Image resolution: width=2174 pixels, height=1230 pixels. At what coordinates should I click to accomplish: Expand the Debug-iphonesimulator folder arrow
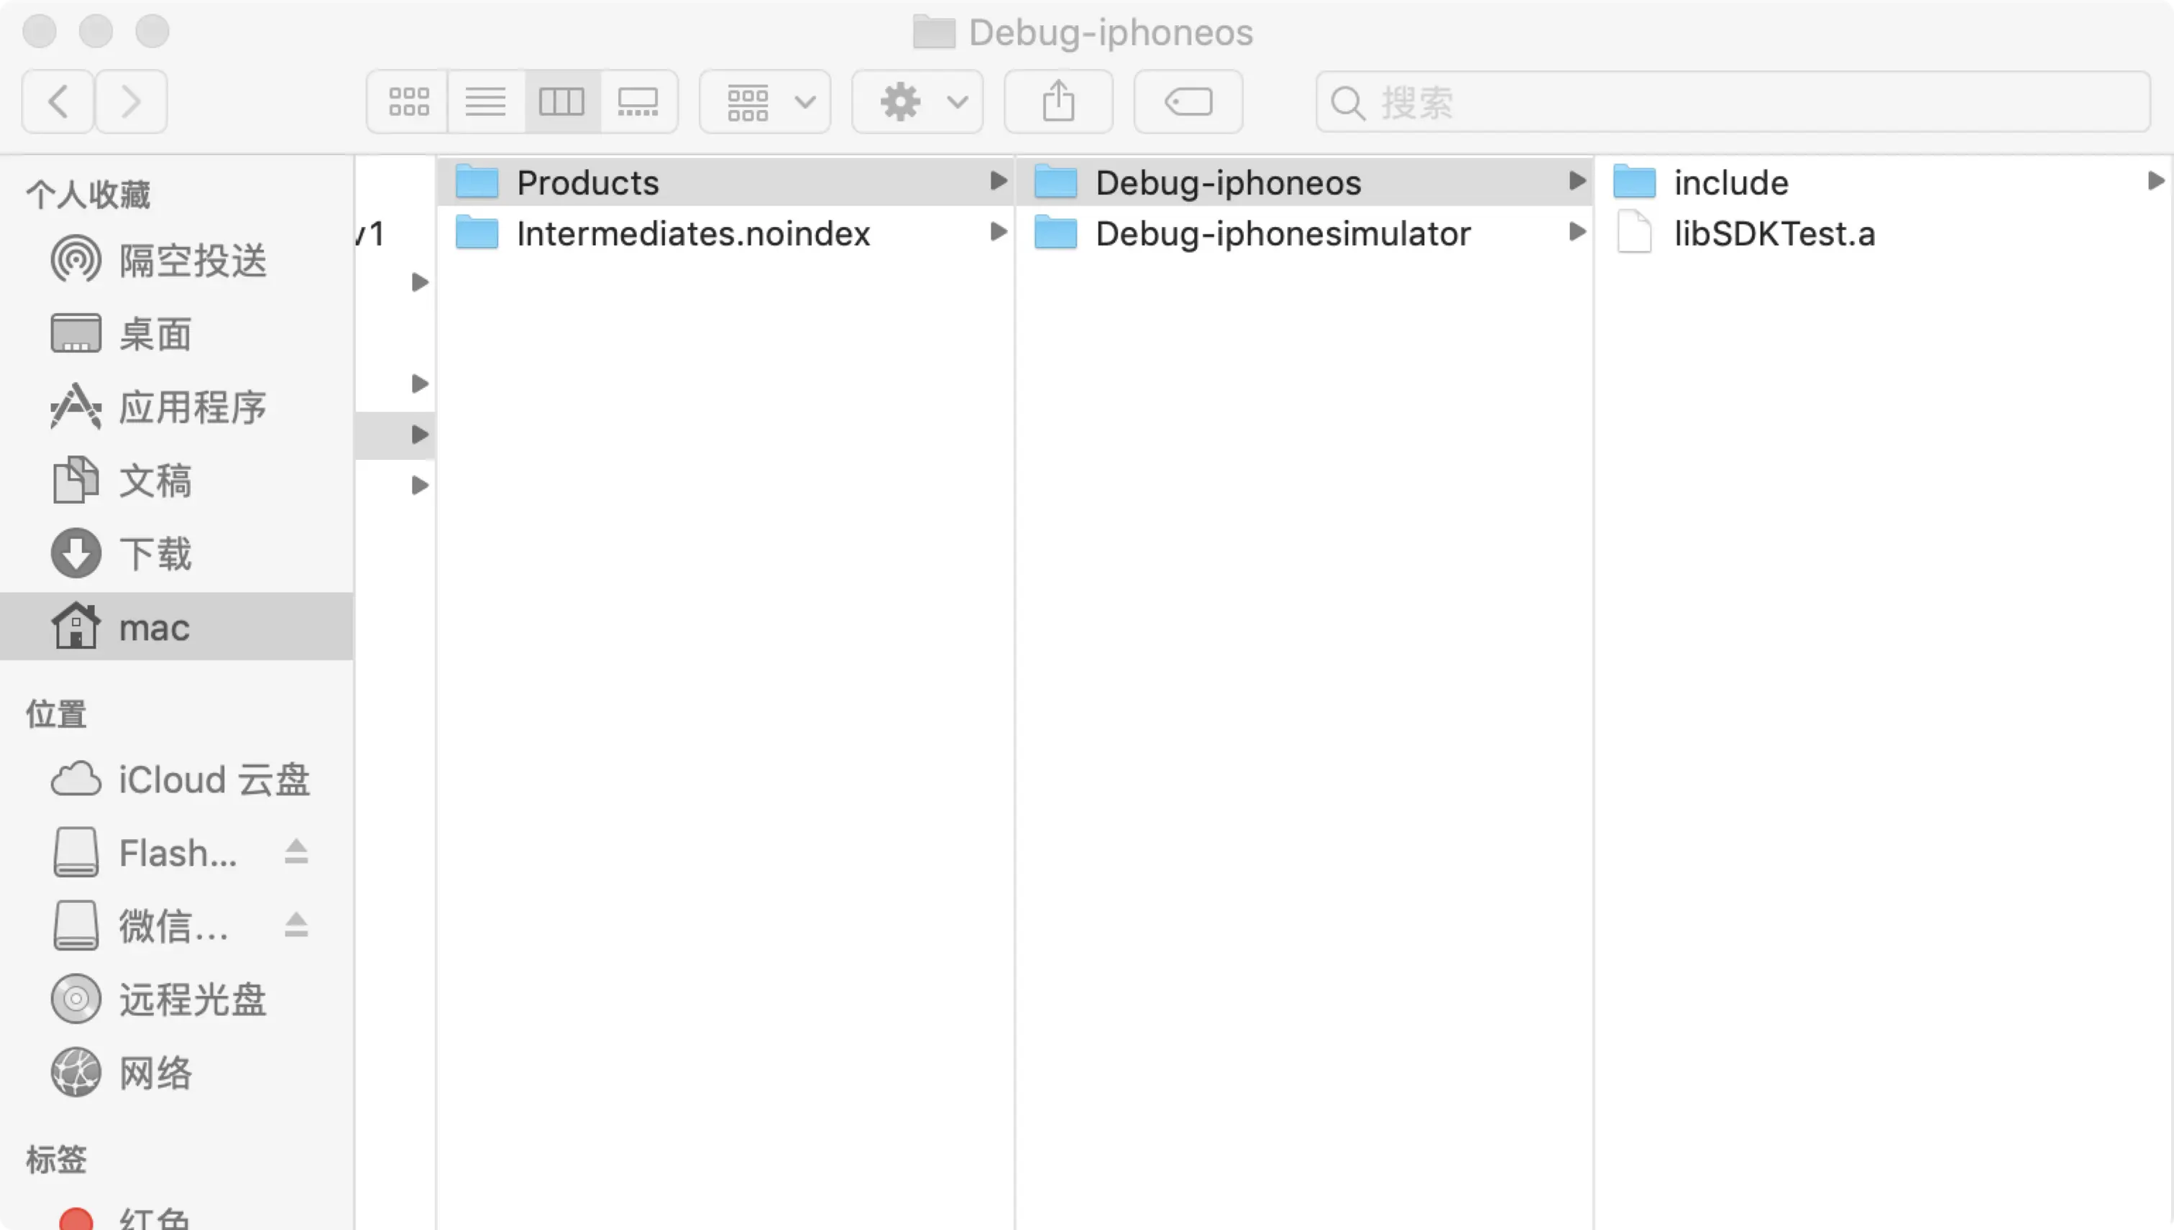pyautogui.click(x=1577, y=231)
